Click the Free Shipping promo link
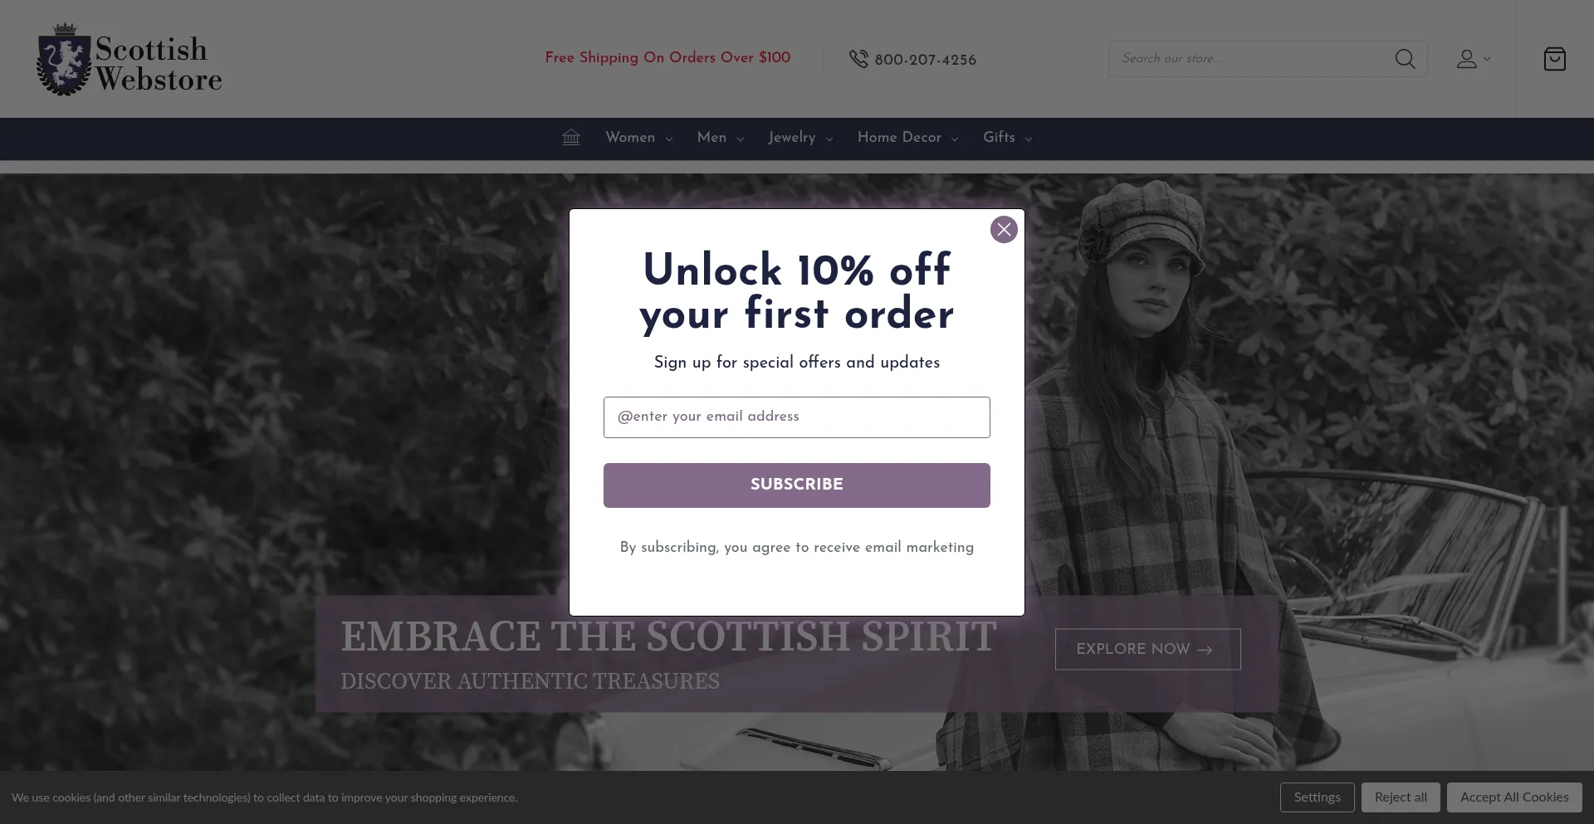The height and width of the screenshot is (824, 1594). pos(667,57)
